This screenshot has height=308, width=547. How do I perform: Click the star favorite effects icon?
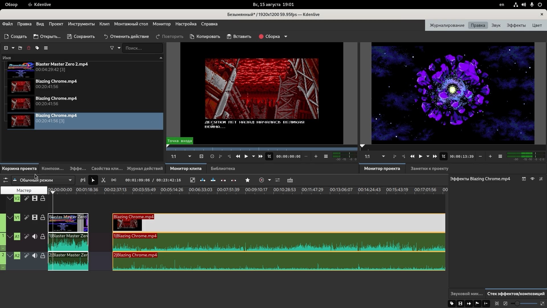248,180
